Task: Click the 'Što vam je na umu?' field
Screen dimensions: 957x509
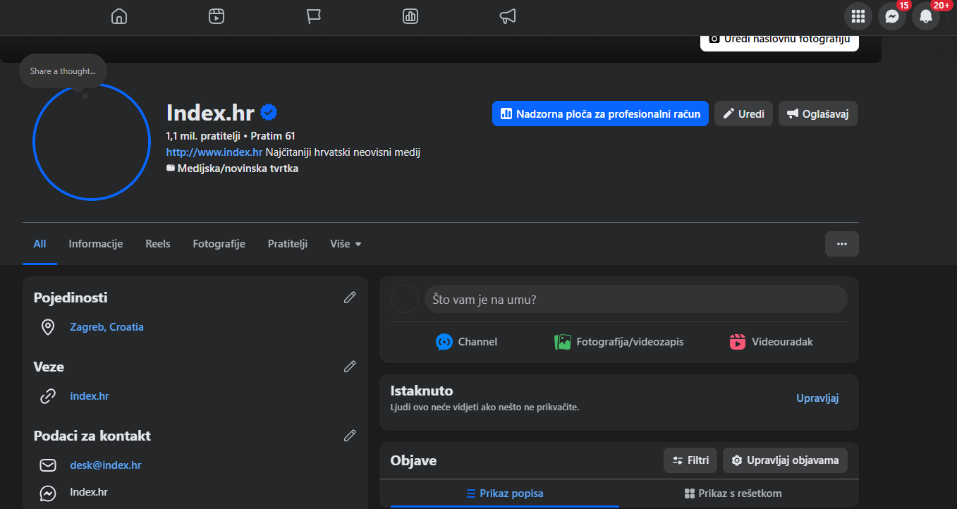Action: (635, 299)
